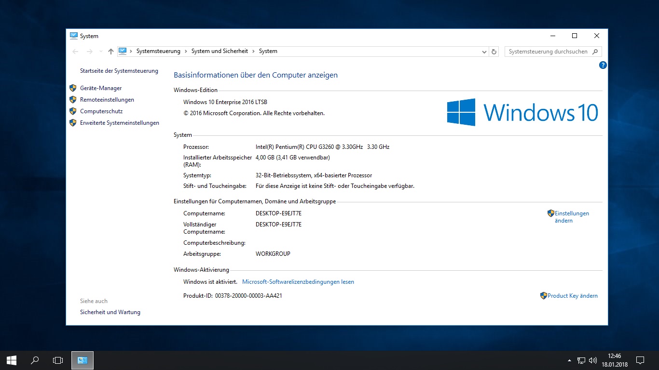
Task: Open Remoteeinstellungen link
Action: point(107,100)
